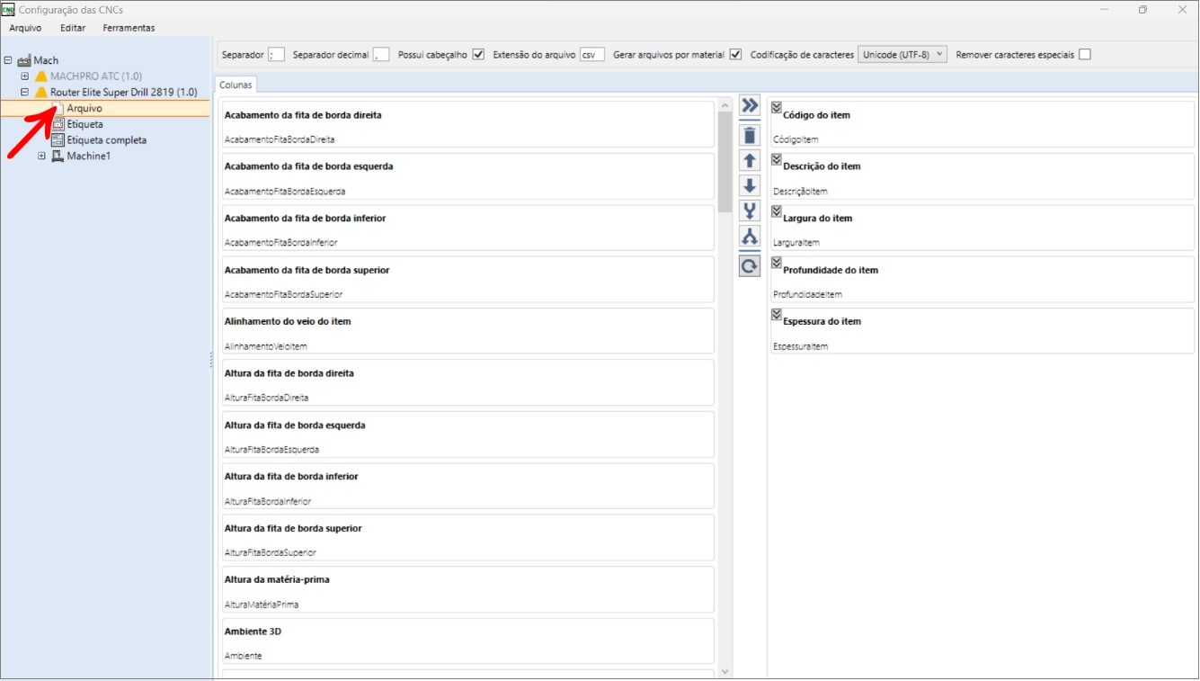Image resolution: width=1200 pixels, height=681 pixels.
Task: Click the icon beside Etiqueta completa
Action: coord(58,140)
